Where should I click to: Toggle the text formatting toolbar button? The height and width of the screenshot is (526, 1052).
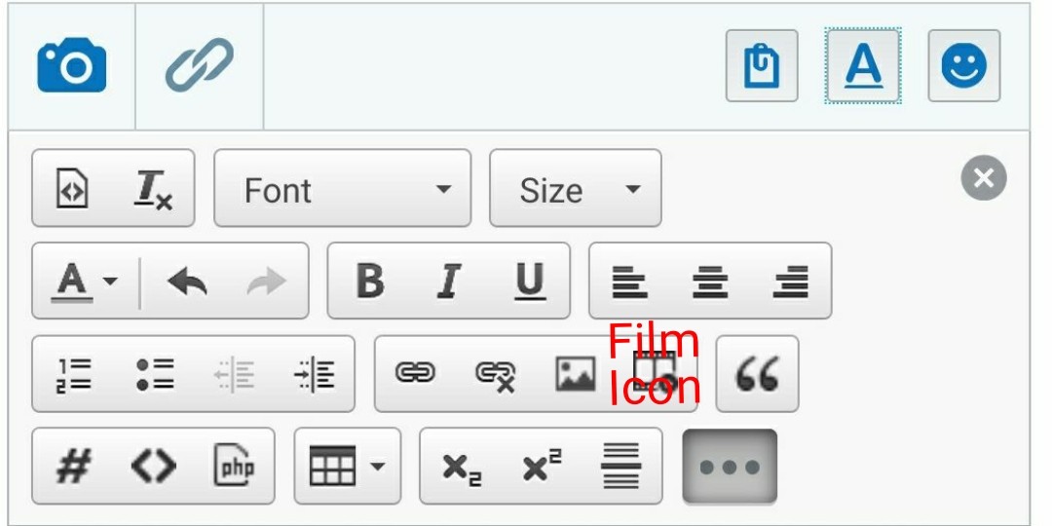(x=863, y=66)
